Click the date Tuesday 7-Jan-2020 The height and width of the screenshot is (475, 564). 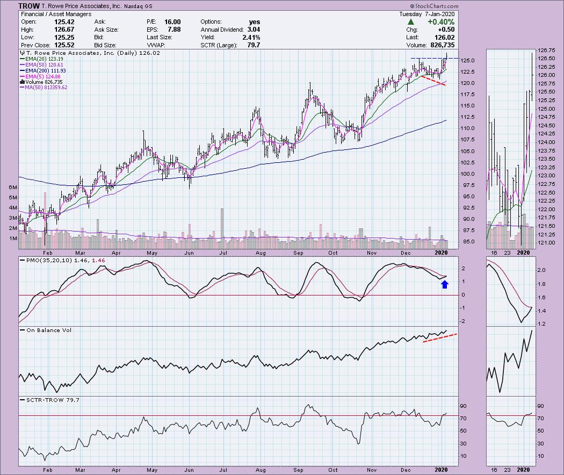click(x=426, y=14)
